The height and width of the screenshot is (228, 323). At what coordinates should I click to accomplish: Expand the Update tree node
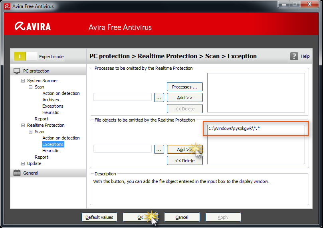23,164
